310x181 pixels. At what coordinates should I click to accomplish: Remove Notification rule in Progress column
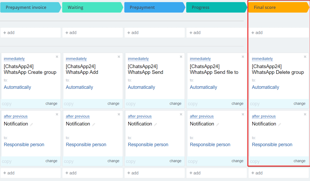point(243,114)
